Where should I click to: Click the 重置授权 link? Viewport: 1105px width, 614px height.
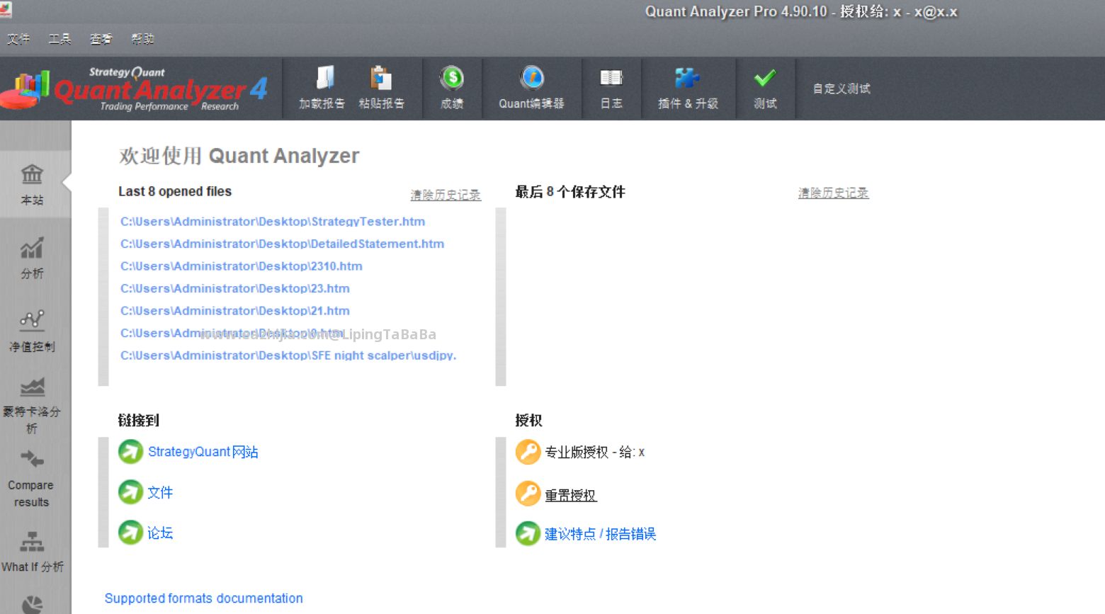(570, 495)
